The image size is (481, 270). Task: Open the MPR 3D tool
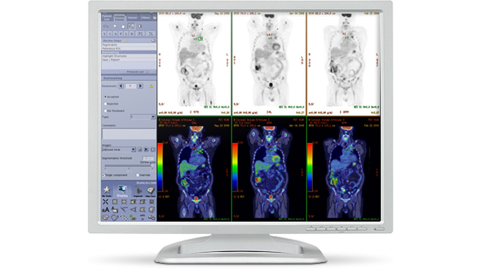[143, 216]
